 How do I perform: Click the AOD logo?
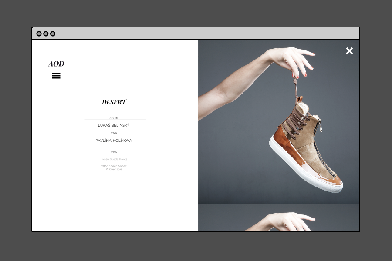[56, 64]
